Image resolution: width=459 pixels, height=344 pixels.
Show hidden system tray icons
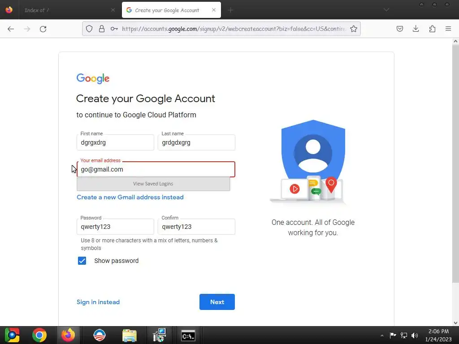tap(382, 335)
